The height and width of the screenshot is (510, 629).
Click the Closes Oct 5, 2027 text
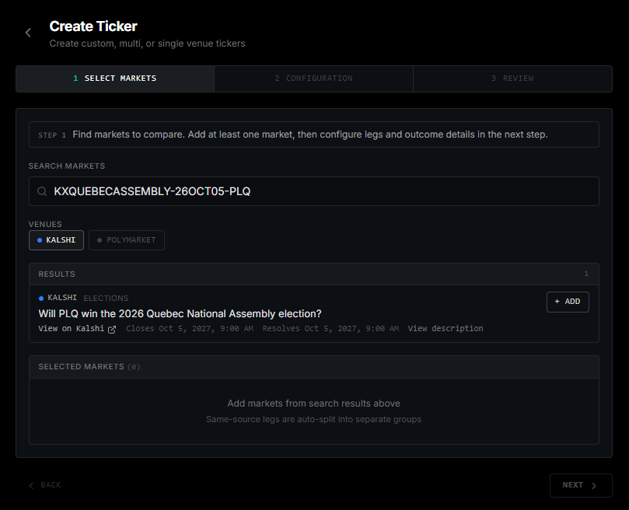pyautogui.click(x=190, y=329)
